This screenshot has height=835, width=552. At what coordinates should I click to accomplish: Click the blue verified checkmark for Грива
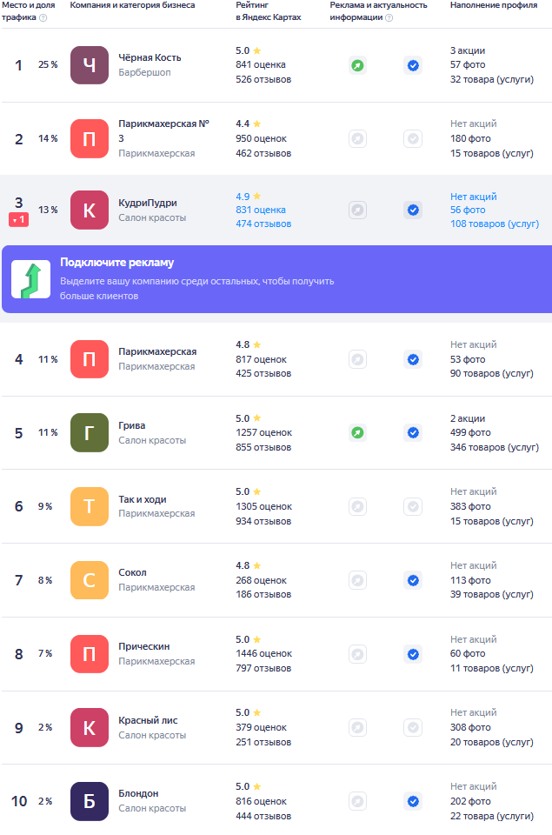coord(413,433)
